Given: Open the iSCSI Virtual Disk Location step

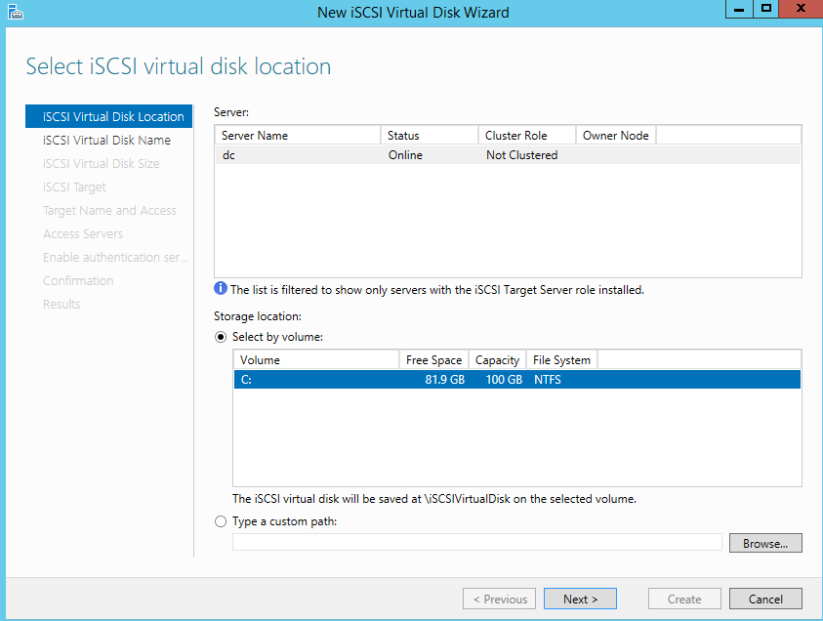Looking at the screenshot, I should click(113, 116).
